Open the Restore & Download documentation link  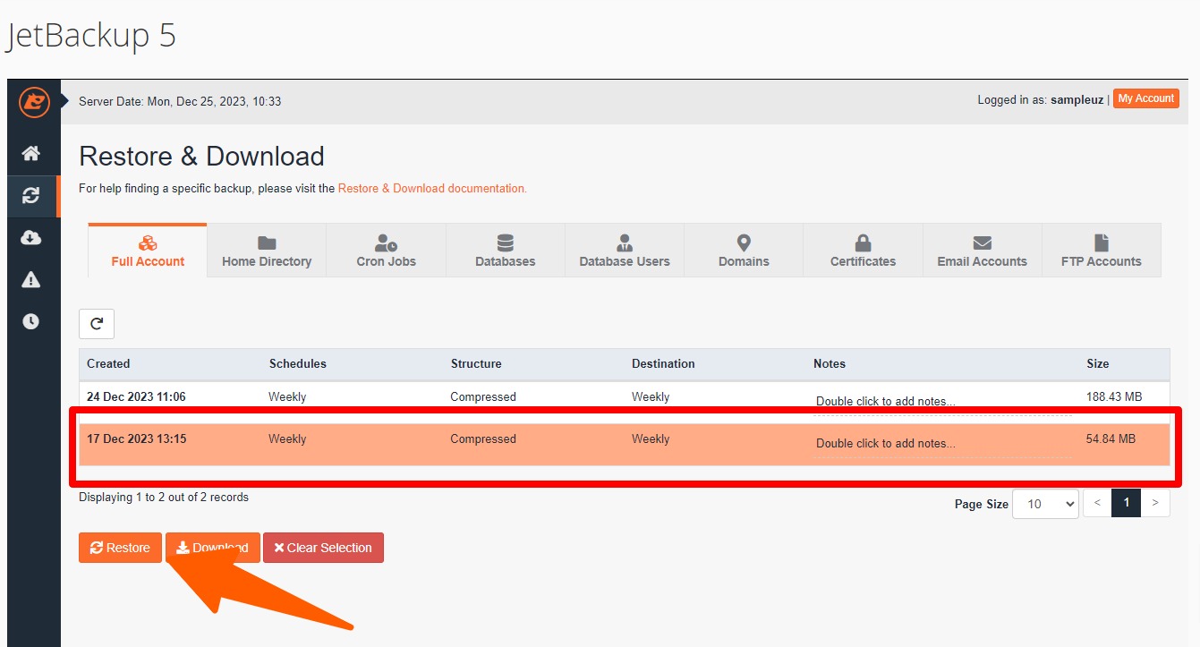click(x=432, y=188)
